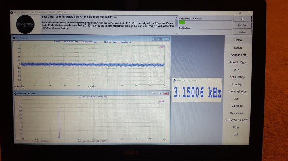Click the spectrum peak near 3.15 kHz

pyautogui.click(x=59, y=119)
